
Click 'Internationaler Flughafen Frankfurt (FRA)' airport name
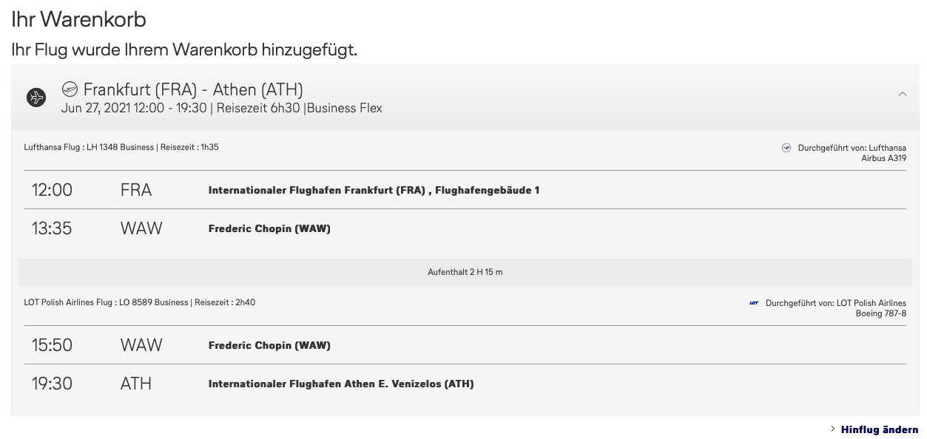tap(317, 190)
